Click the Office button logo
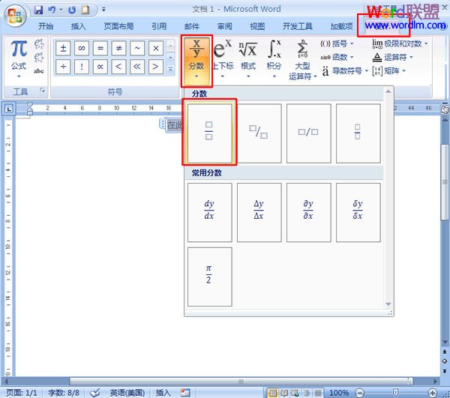 coord(15,13)
